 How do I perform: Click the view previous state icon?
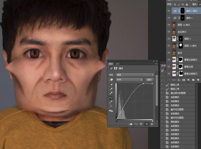(x=136, y=124)
